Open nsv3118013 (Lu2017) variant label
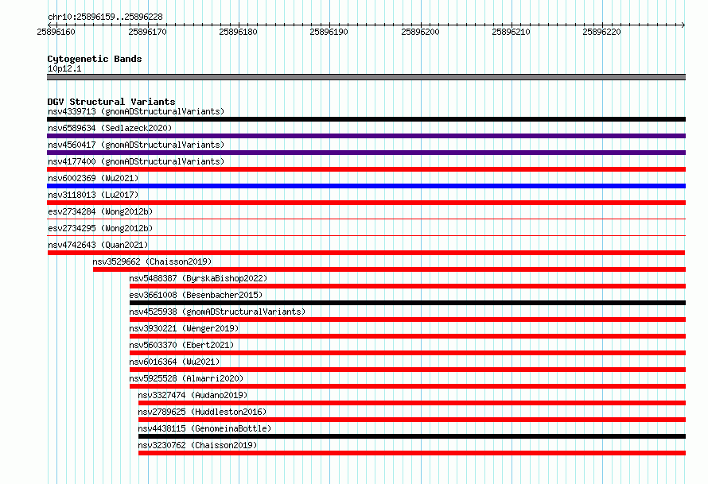 (x=93, y=195)
